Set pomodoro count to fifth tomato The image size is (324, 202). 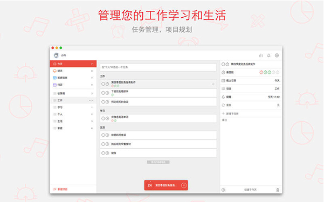tap(278, 72)
